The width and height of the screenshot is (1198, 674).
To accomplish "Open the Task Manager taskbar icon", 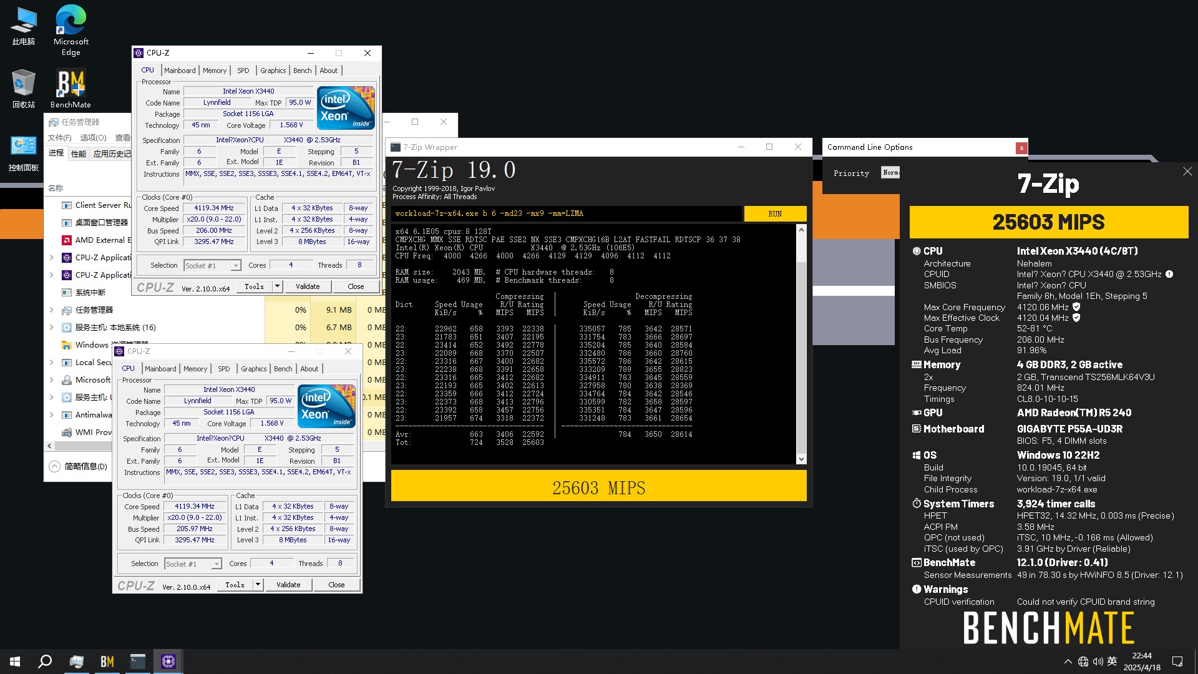I will [x=77, y=662].
